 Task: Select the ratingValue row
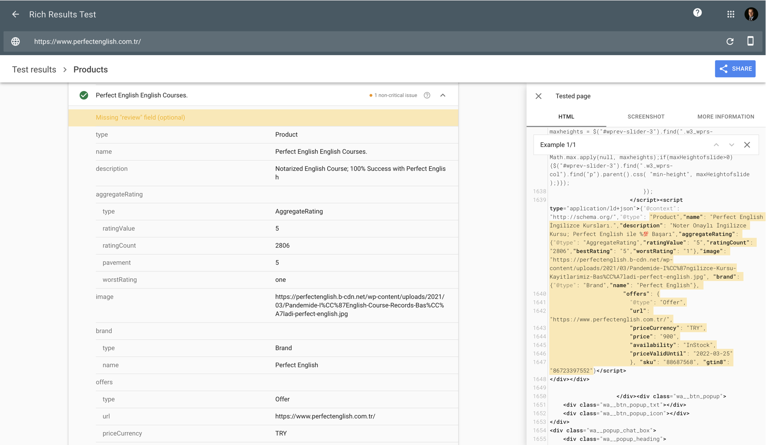(x=277, y=229)
